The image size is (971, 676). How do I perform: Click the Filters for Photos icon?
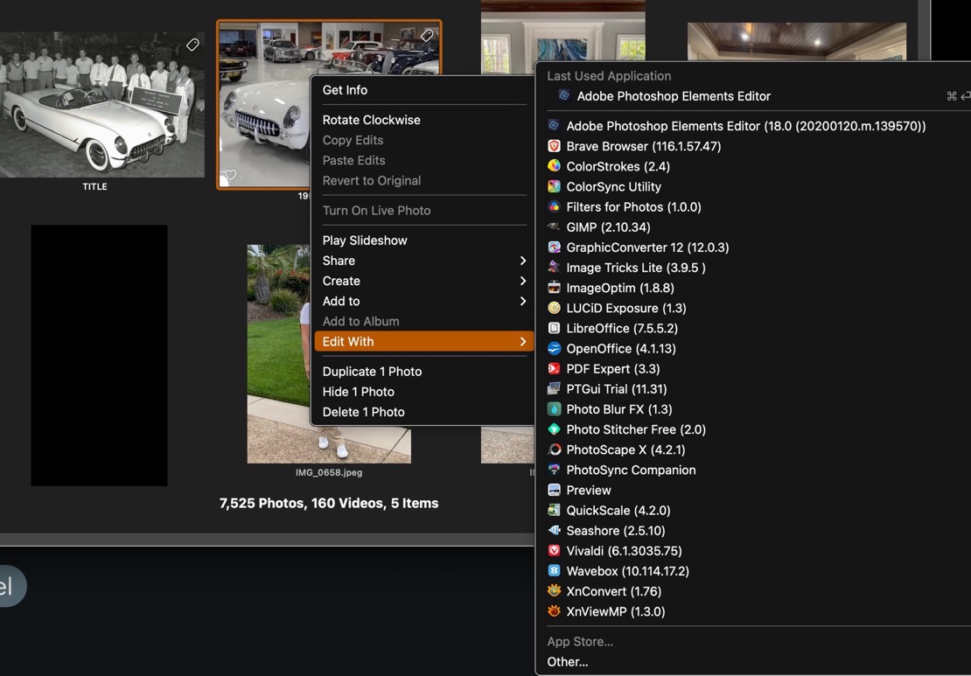[x=554, y=206]
